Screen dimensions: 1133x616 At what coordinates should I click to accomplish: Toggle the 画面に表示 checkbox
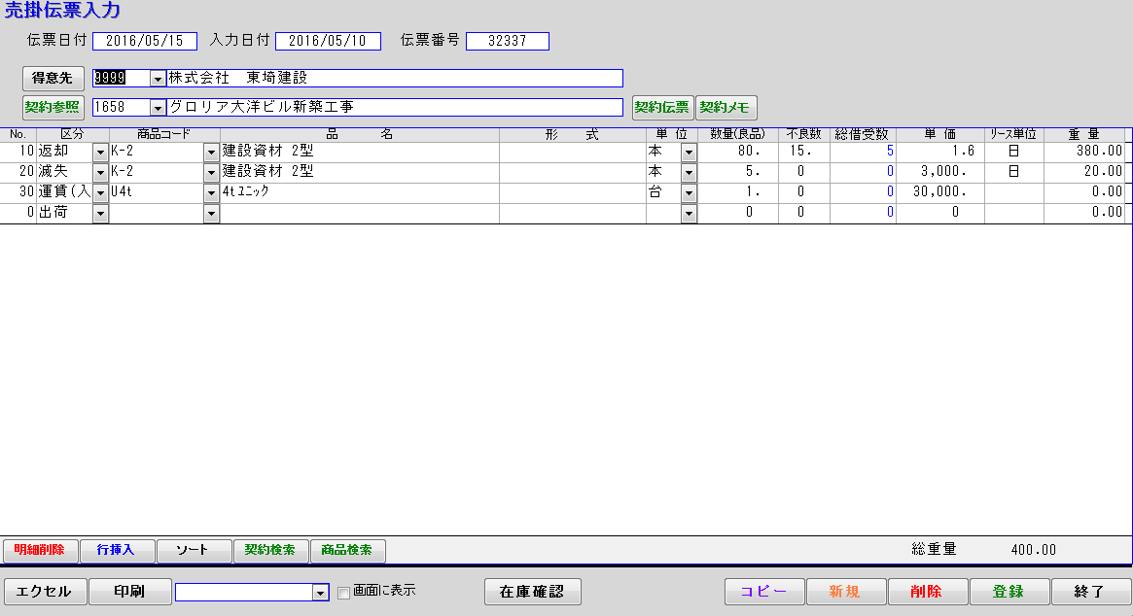coord(343,593)
